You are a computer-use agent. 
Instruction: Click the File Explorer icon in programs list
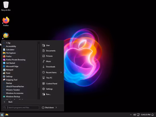click(4, 53)
